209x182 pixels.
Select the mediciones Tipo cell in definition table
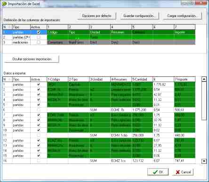pyautogui.click(x=21, y=42)
